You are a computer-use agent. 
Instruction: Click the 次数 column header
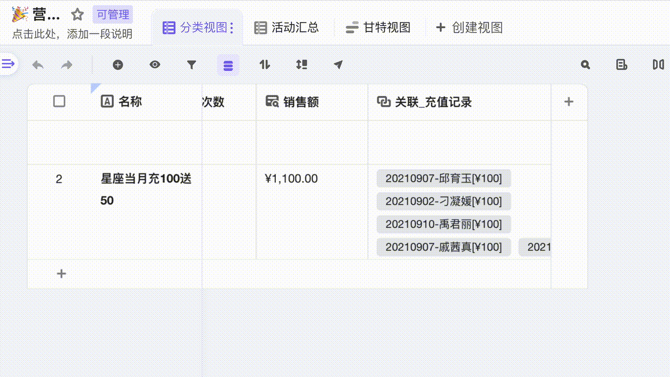pos(229,102)
